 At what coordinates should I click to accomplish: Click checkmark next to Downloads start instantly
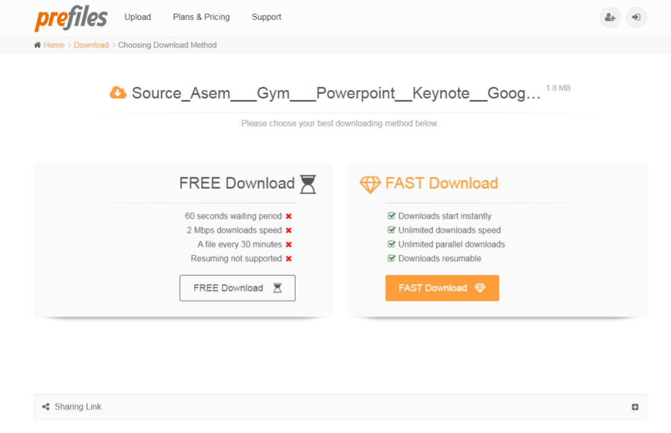(391, 216)
